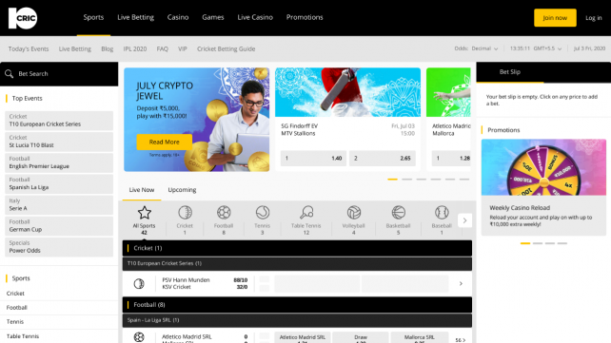
Task: Click the 10CRIC logo
Action: [23, 18]
